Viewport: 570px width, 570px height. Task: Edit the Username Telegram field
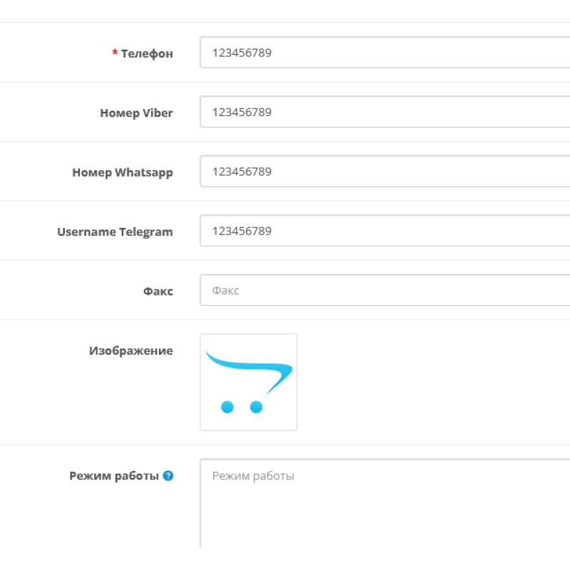[385, 231]
